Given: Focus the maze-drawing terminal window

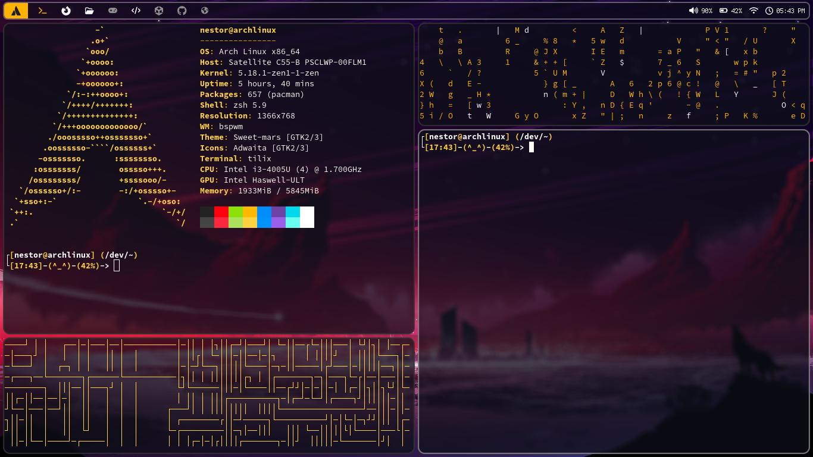Looking at the screenshot, I should click(x=208, y=393).
